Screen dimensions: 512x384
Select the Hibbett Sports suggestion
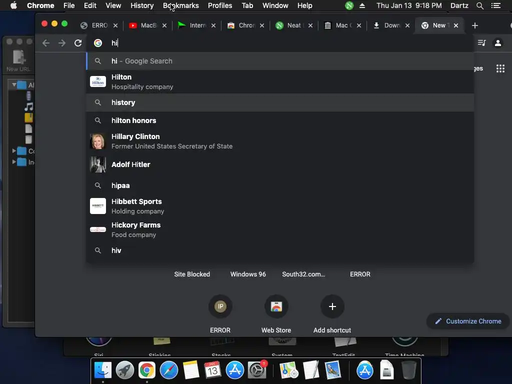(x=280, y=206)
